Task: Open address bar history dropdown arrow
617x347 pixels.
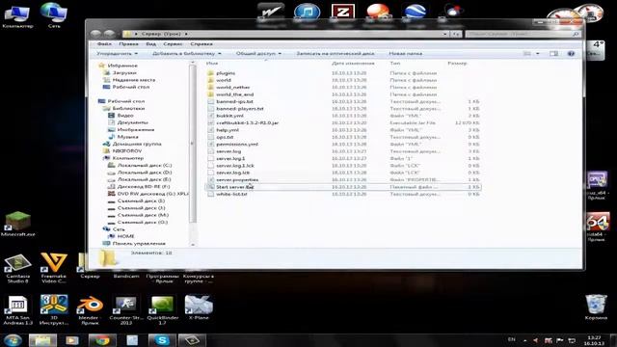Action: [445, 35]
